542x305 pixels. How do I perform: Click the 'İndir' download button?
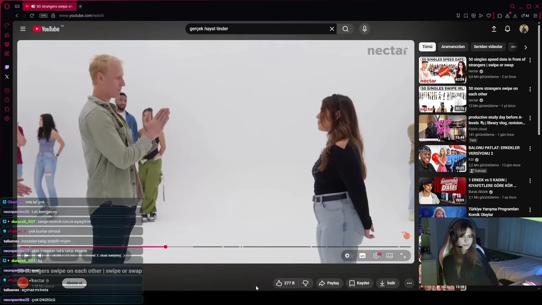tap(387, 283)
